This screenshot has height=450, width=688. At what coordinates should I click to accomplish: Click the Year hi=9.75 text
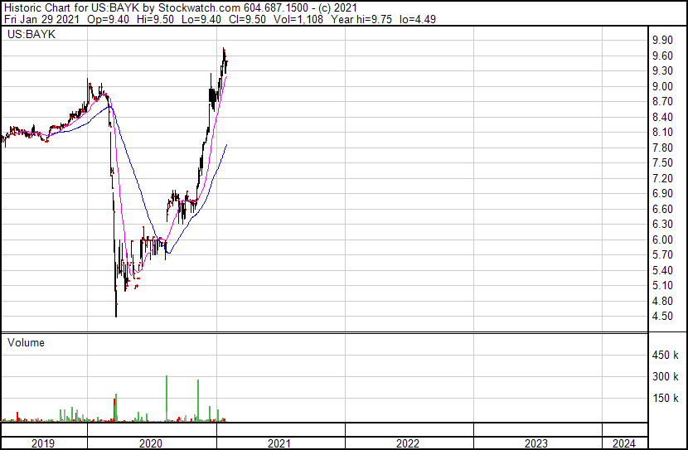coord(361,19)
